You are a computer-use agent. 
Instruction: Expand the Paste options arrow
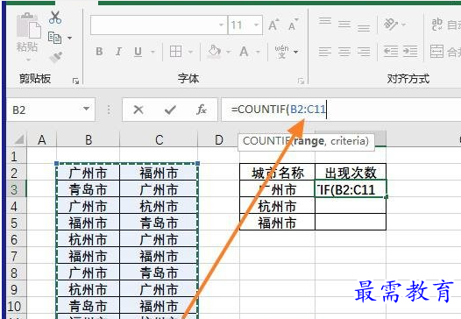28,60
